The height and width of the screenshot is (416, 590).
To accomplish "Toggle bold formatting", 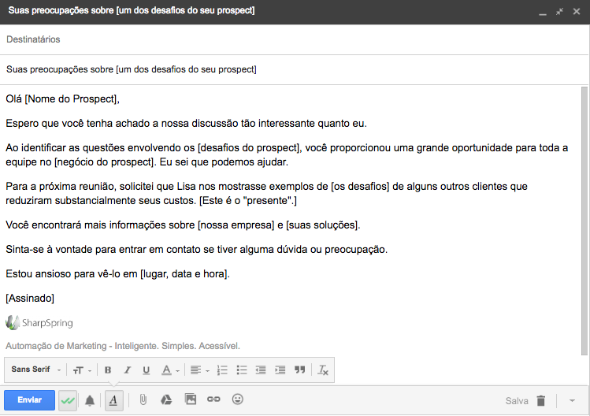I will click(108, 370).
